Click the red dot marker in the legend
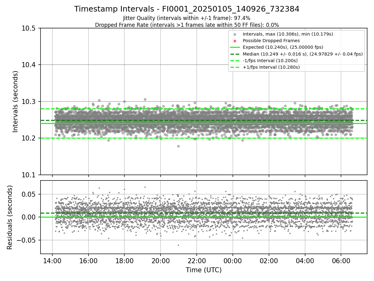Image resolution: width=374 pixels, height=281 pixels. point(235,41)
